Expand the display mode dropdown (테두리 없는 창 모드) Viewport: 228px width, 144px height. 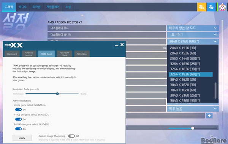[193, 28]
